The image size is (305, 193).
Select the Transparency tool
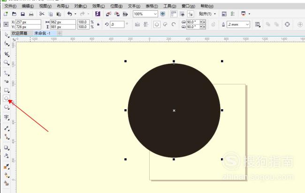(7, 156)
